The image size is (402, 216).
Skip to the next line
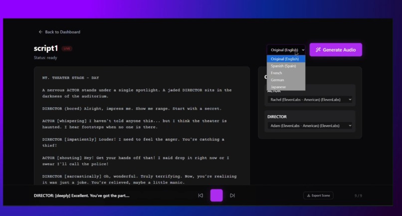click(232, 196)
